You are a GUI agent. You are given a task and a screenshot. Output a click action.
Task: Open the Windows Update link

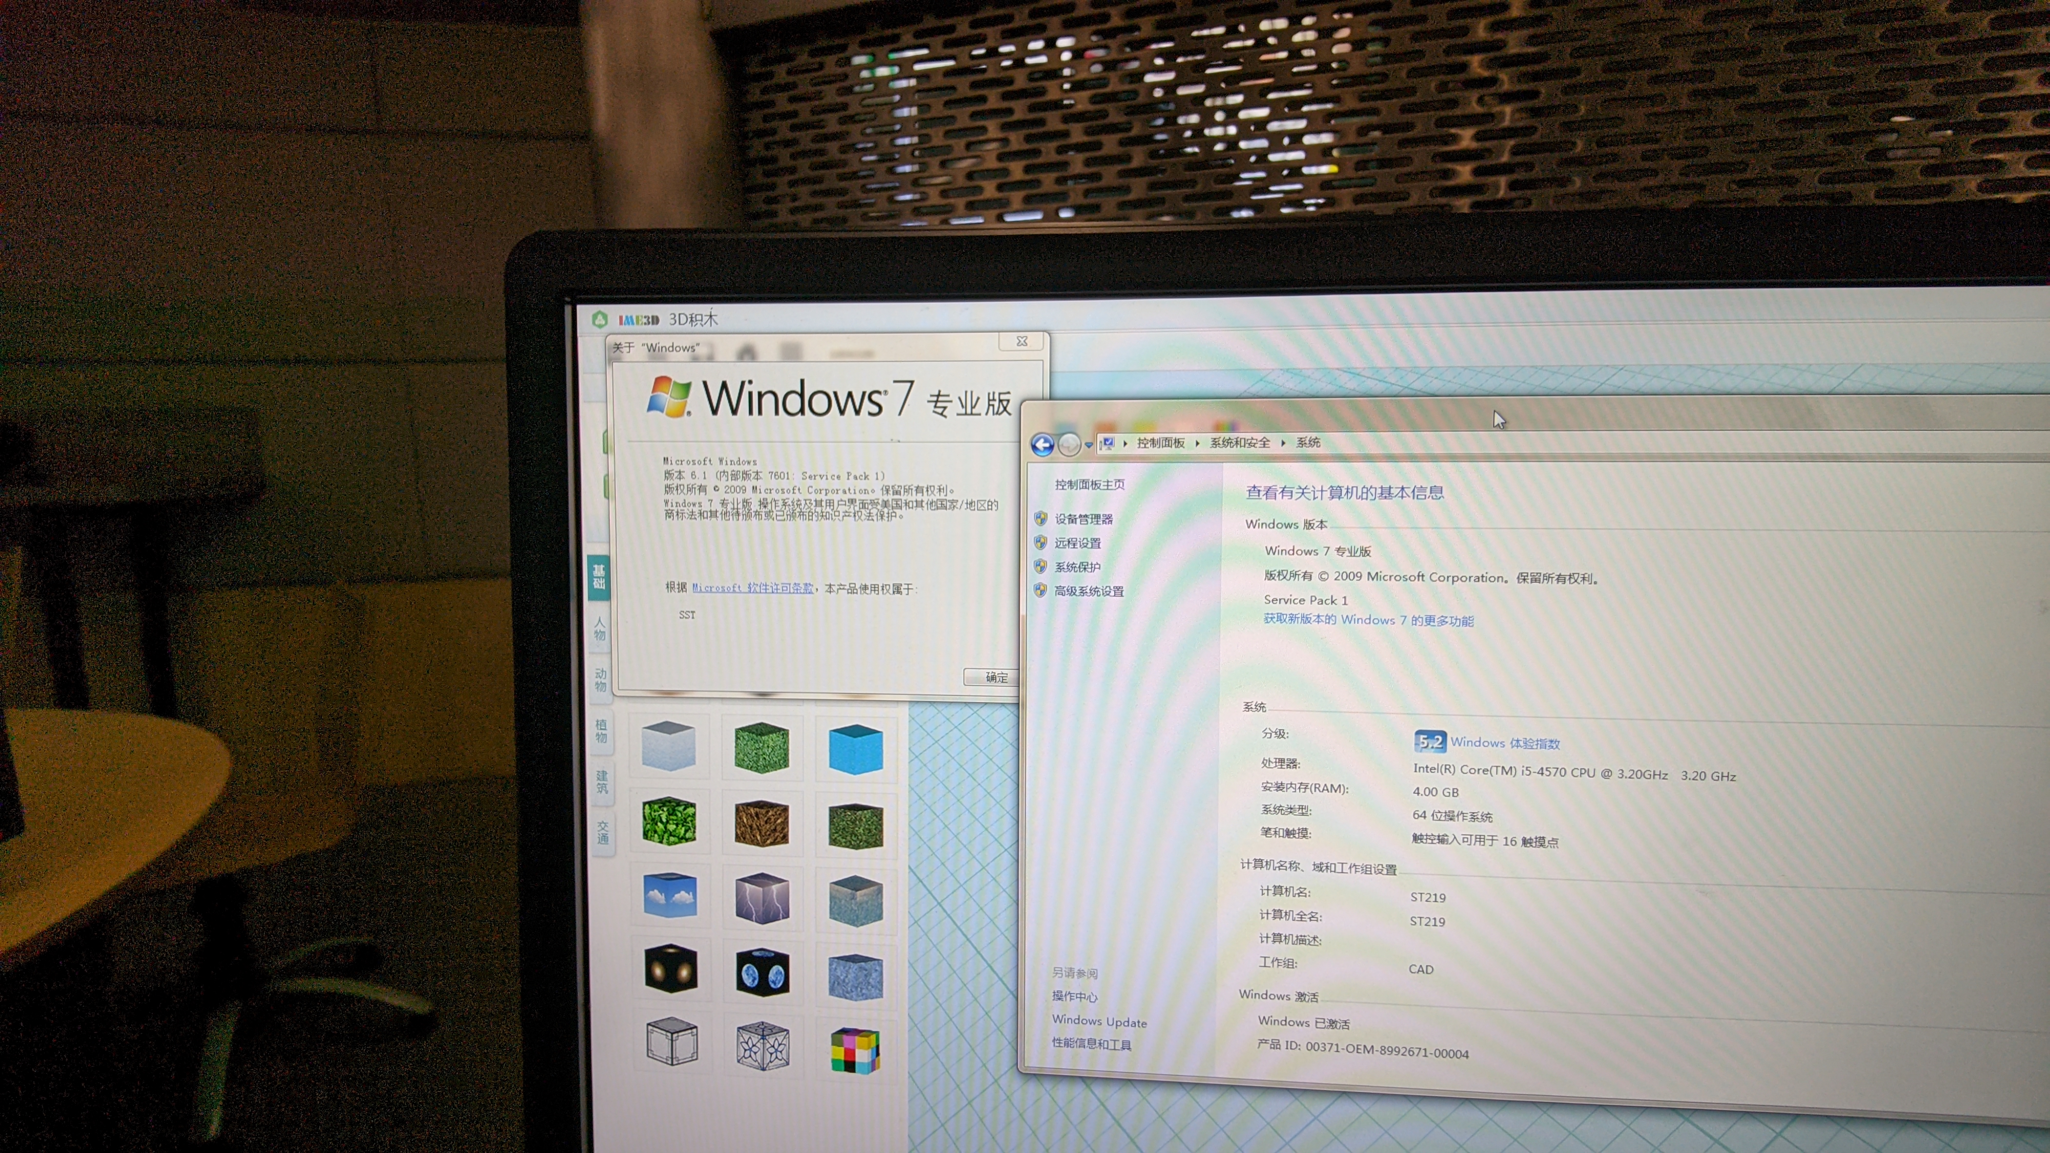(1099, 1021)
